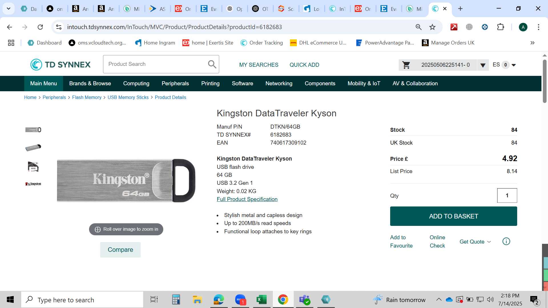Open notification center icon
The height and width of the screenshot is (308, 548).
click(534, 300)
